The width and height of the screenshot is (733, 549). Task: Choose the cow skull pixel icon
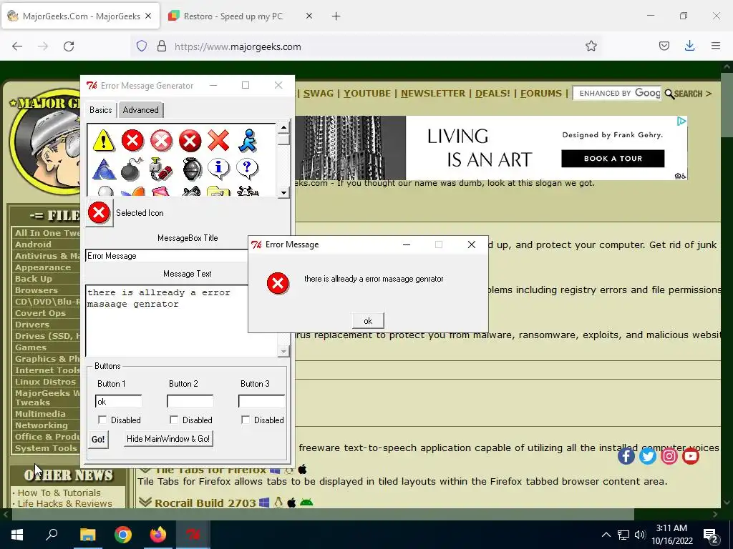point(248,192)
